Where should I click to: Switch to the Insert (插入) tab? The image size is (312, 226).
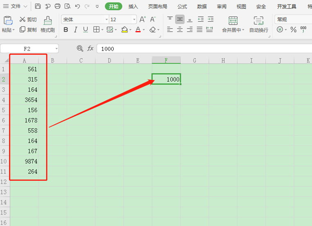tap(133, 7)
